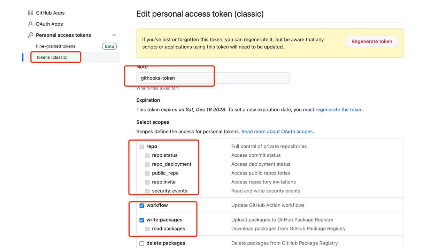
Task: Uncheck the write:packages checkbox
Action: 142,220
